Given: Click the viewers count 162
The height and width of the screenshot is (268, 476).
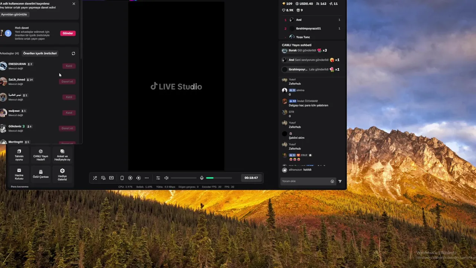Looking at the screenshot, I should point(321,4).
